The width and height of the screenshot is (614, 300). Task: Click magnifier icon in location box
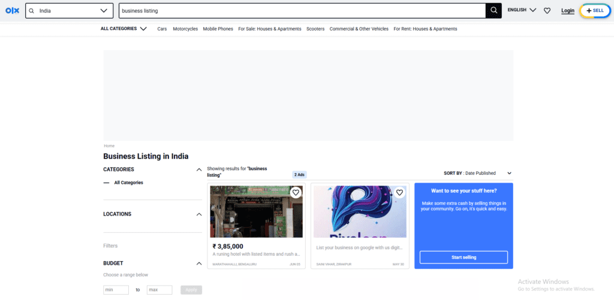click(x=32, y=11)
